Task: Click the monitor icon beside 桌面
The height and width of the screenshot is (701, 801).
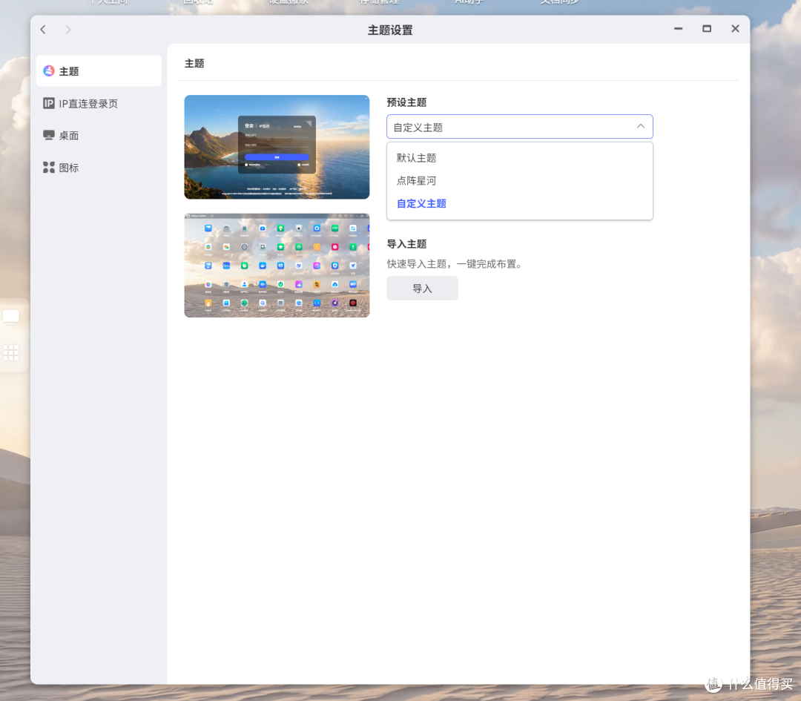Action: coord(49,136)
